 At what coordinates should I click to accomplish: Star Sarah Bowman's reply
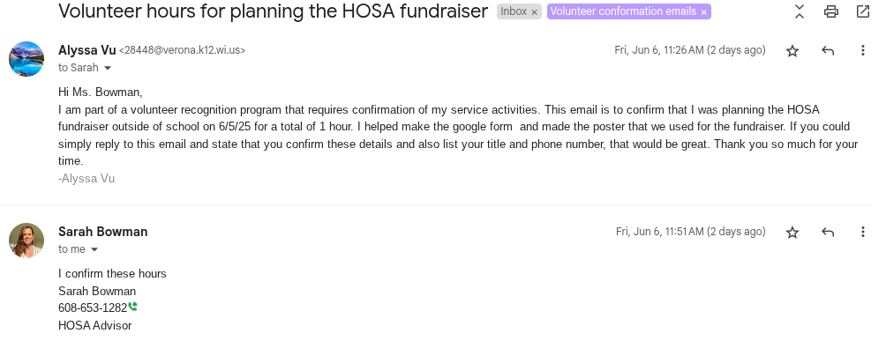(x=792, y=233)
